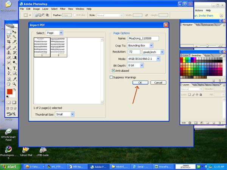Switch to the Histogram tab
This screenshot has width=227, height=170.
pos(208,25)
